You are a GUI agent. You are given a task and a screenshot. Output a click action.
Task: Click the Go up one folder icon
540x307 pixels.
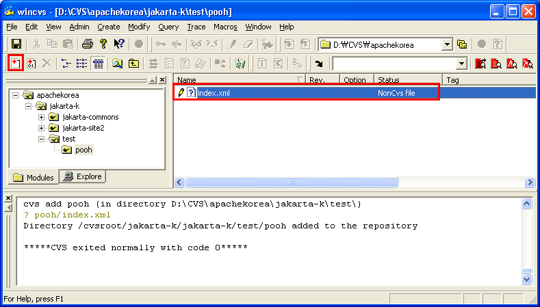[133, 63]
